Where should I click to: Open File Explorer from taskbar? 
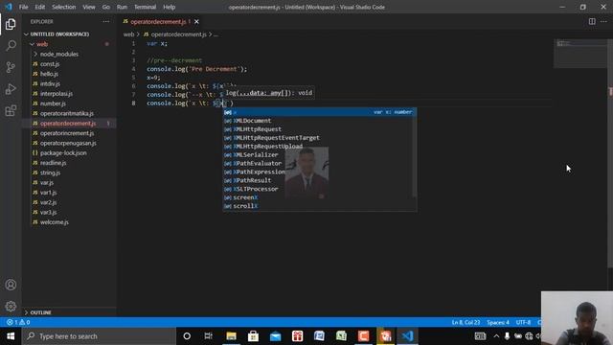[x=231, y=336]
